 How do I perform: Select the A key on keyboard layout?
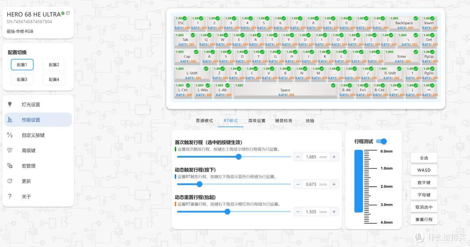pos(209,56)
